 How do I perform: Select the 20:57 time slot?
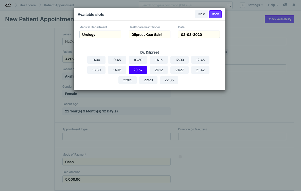tap(138, 70)
